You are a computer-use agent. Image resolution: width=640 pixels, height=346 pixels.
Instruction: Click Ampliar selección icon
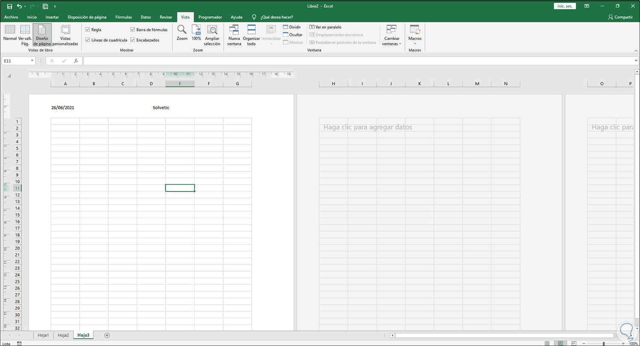pos(212,34)
